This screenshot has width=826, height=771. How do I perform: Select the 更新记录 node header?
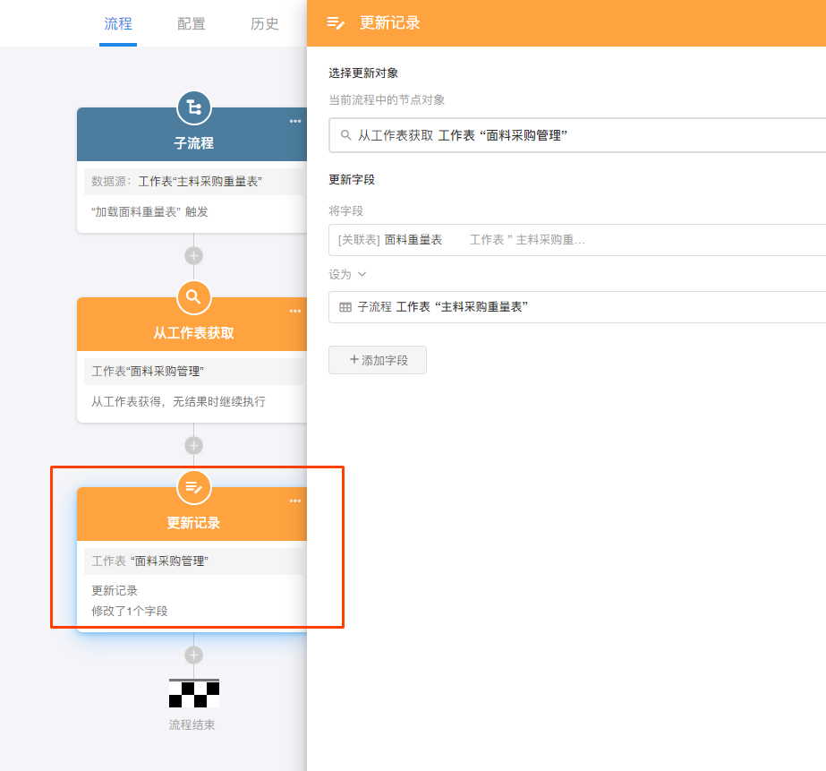192,514
